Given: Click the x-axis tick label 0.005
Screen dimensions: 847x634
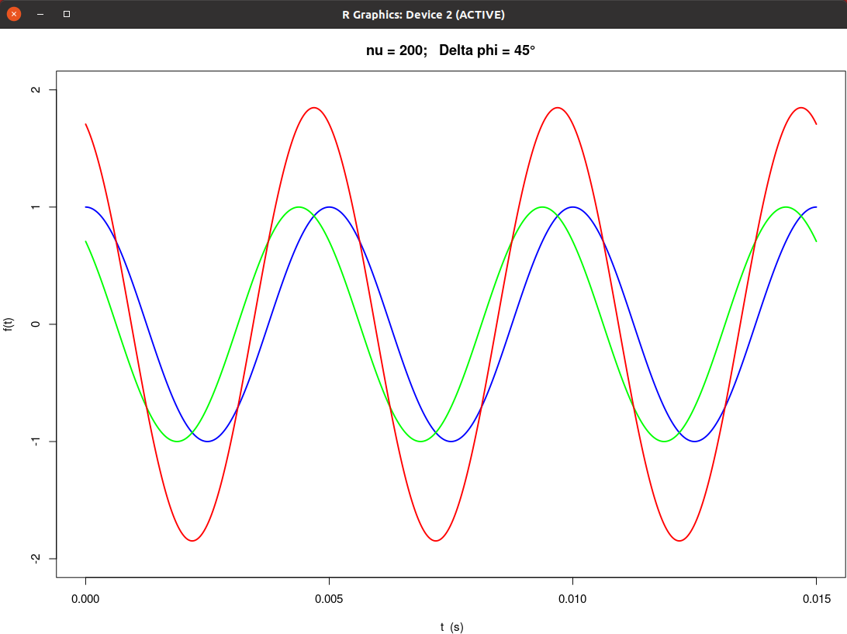Looking at the screenshot, I should [329, 599].
